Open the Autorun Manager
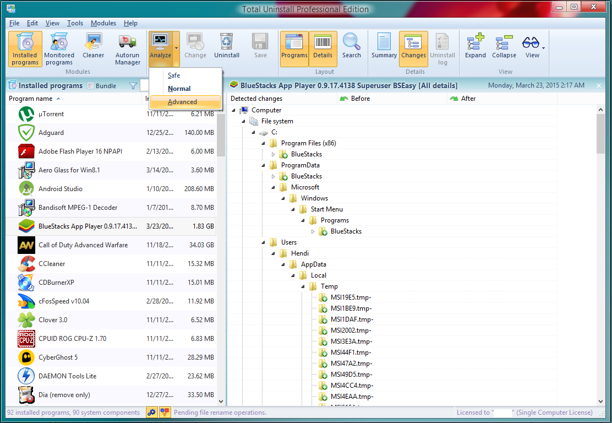 tap(127, 49)
